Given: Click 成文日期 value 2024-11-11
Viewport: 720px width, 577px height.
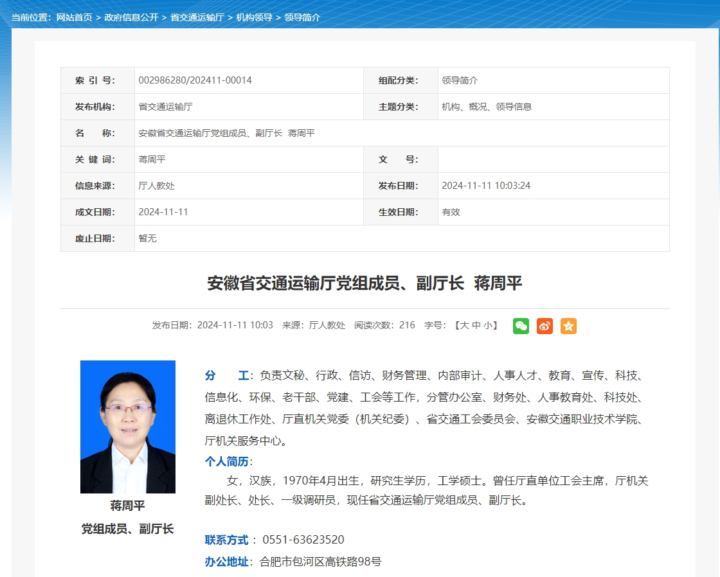Looking at the screenshot, I should (x=163, y=212).
